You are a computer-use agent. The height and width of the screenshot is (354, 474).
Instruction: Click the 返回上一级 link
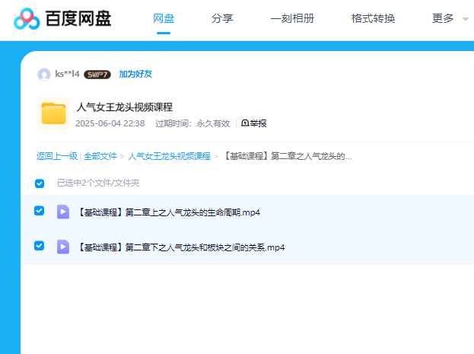click(x=56, y=156)
